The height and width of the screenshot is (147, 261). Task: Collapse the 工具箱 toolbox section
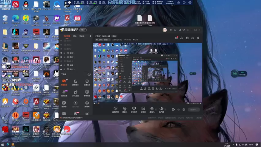point(89,74)
